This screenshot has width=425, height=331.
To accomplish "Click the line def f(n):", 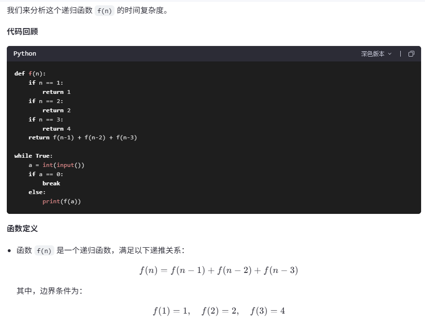I will coord(30,74).
